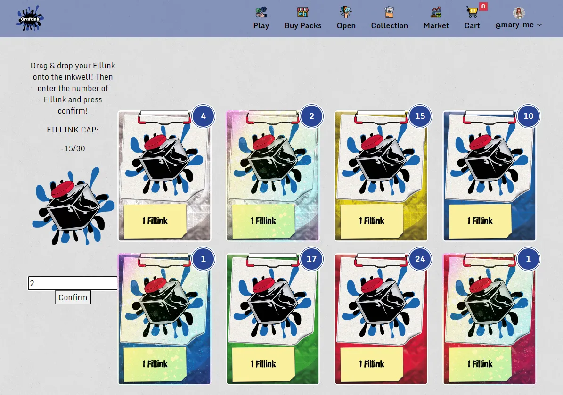Click the count badge showing 2
The width and height of the screenshot is (563, 395).
312,116
